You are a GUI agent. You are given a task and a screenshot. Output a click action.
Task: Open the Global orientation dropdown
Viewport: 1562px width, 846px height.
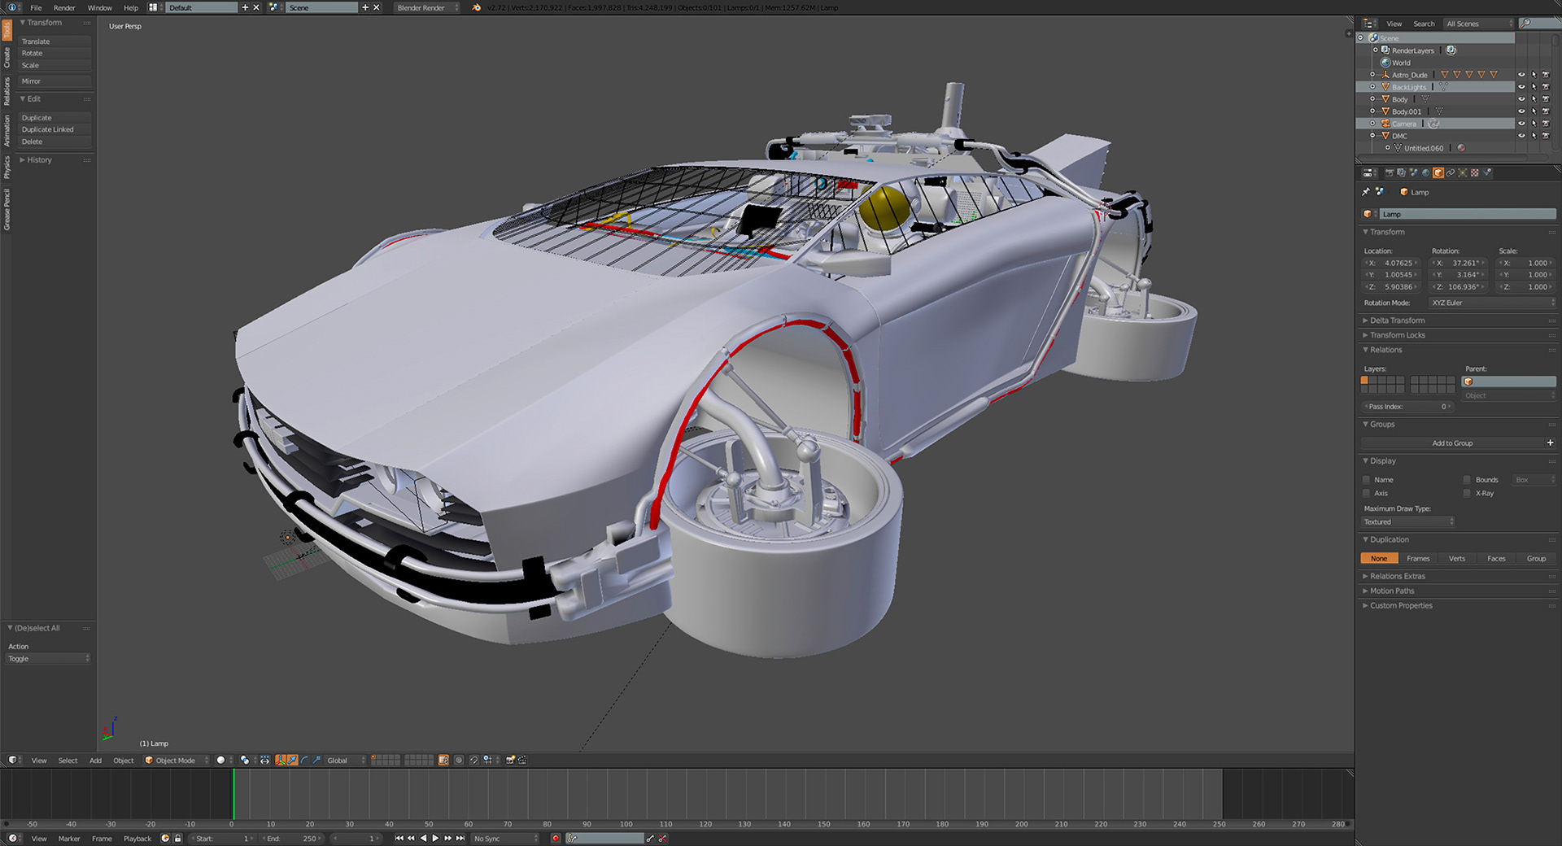pyautogui.click(x=346, y=760)
